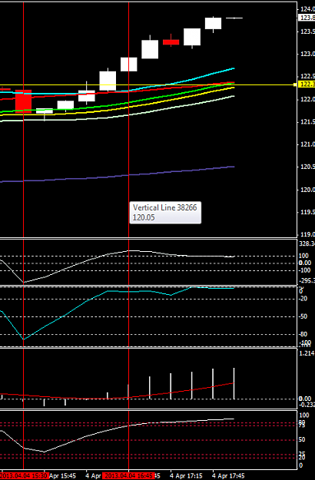315x480 pixels.
Task: Click the white current price tag 123.8
Action: click(x=307, y=18)
